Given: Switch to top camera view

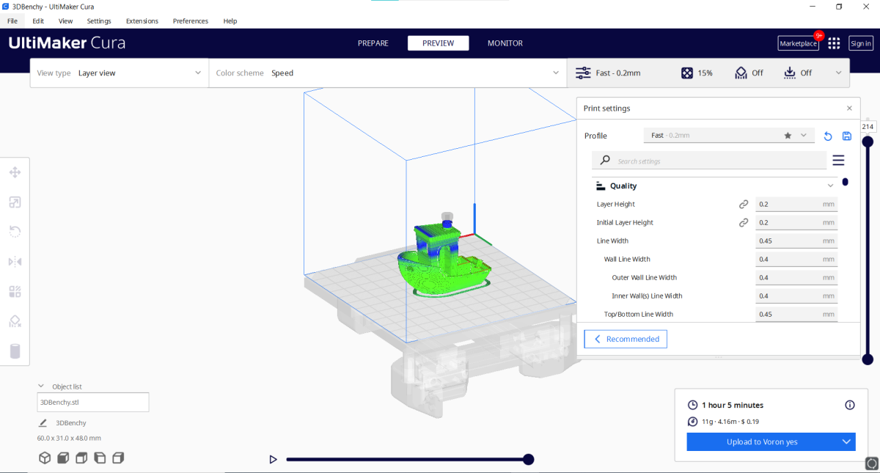Looking at the screenshot, I should pos(81,458).
